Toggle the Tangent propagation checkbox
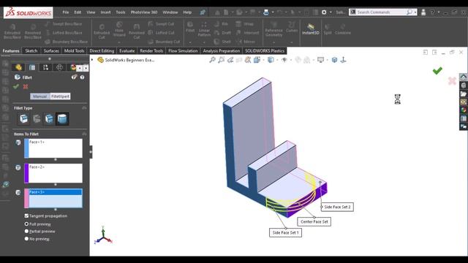Image resolution: width=468 pixels, height=263 pixels. (x=26, y=216)
